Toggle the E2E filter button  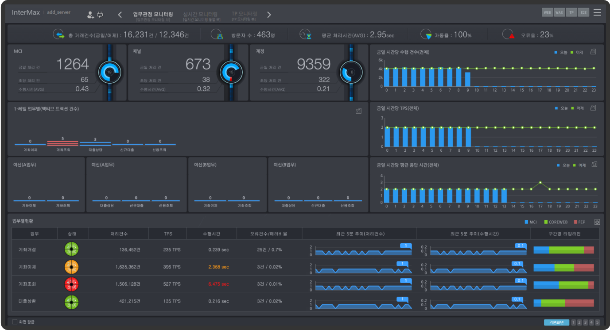584,12
